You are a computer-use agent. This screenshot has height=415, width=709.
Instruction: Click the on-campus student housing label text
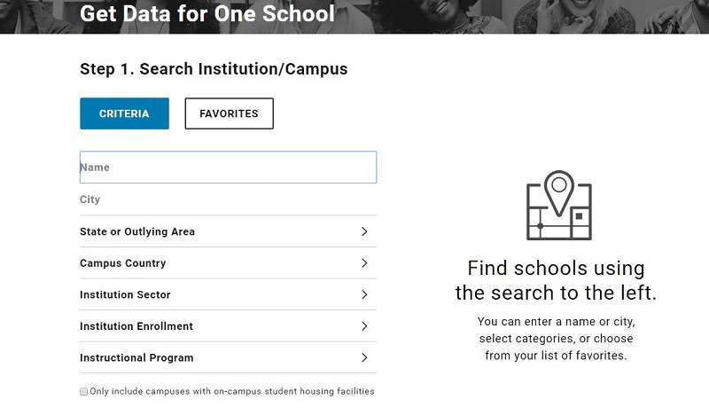click(232, 391)
